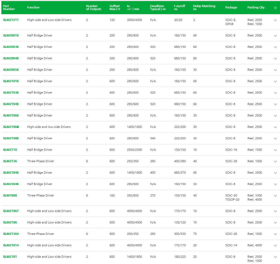Open the SLM7888 part link
Viewport: 280px width, 264px height.
tap(10, 195)
